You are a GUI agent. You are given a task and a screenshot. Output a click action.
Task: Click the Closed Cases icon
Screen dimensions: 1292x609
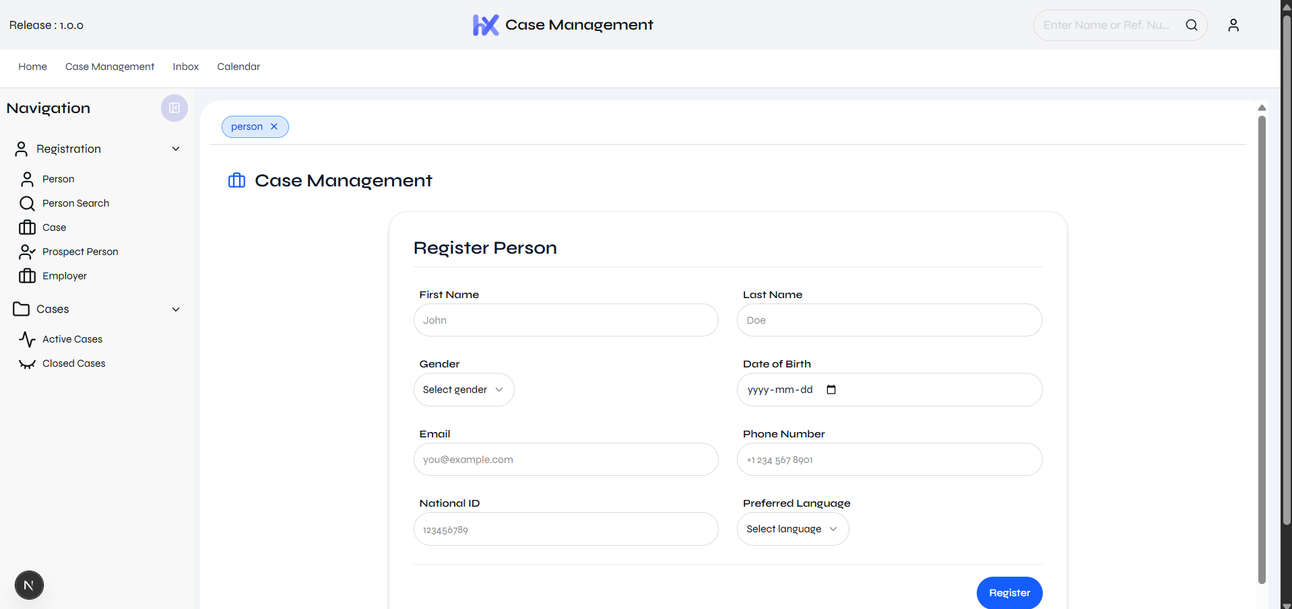[27, 364]
